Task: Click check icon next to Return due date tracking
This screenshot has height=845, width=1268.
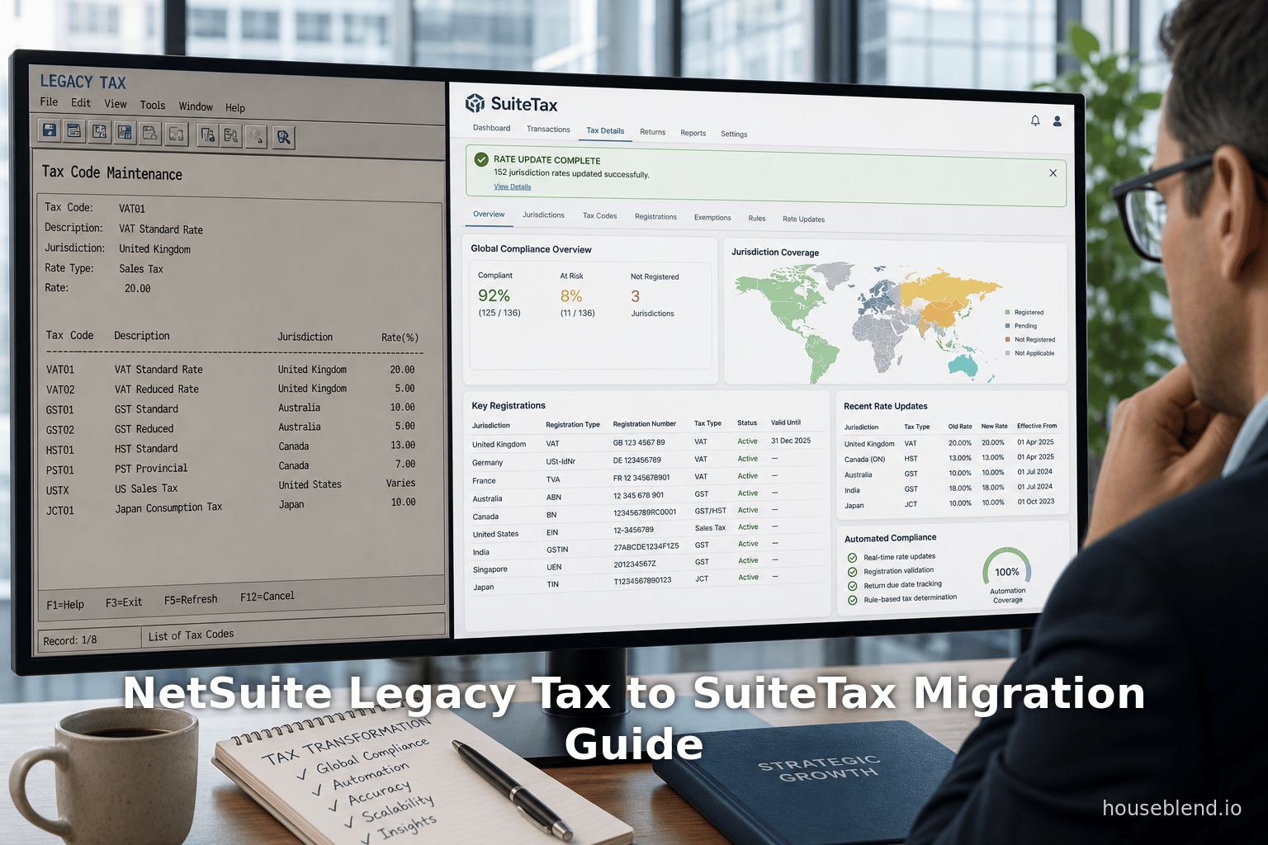Action: pos(853,586)
